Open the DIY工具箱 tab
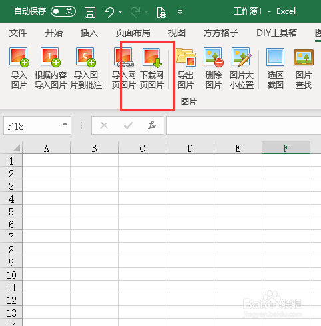Screen dimensions: 321x326 tap(276, 33)
